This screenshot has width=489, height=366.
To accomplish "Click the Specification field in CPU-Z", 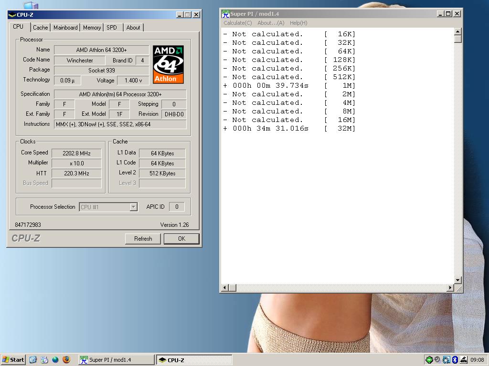I will (120, 94).
